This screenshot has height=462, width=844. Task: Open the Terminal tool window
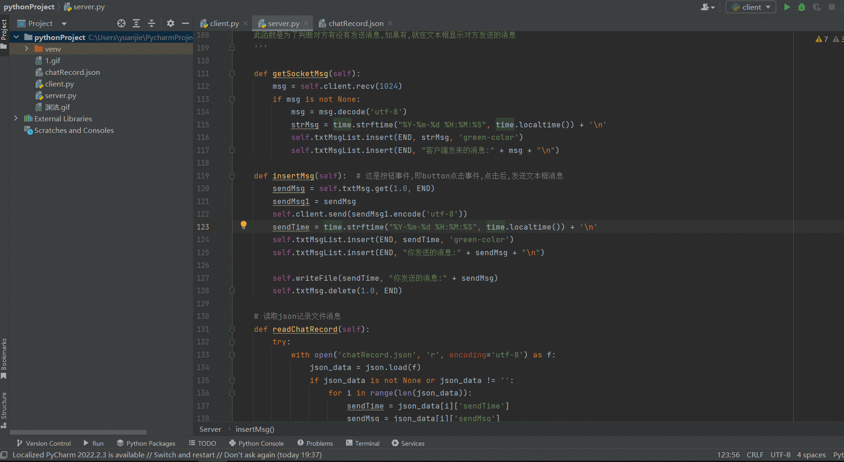click(363, 443)
